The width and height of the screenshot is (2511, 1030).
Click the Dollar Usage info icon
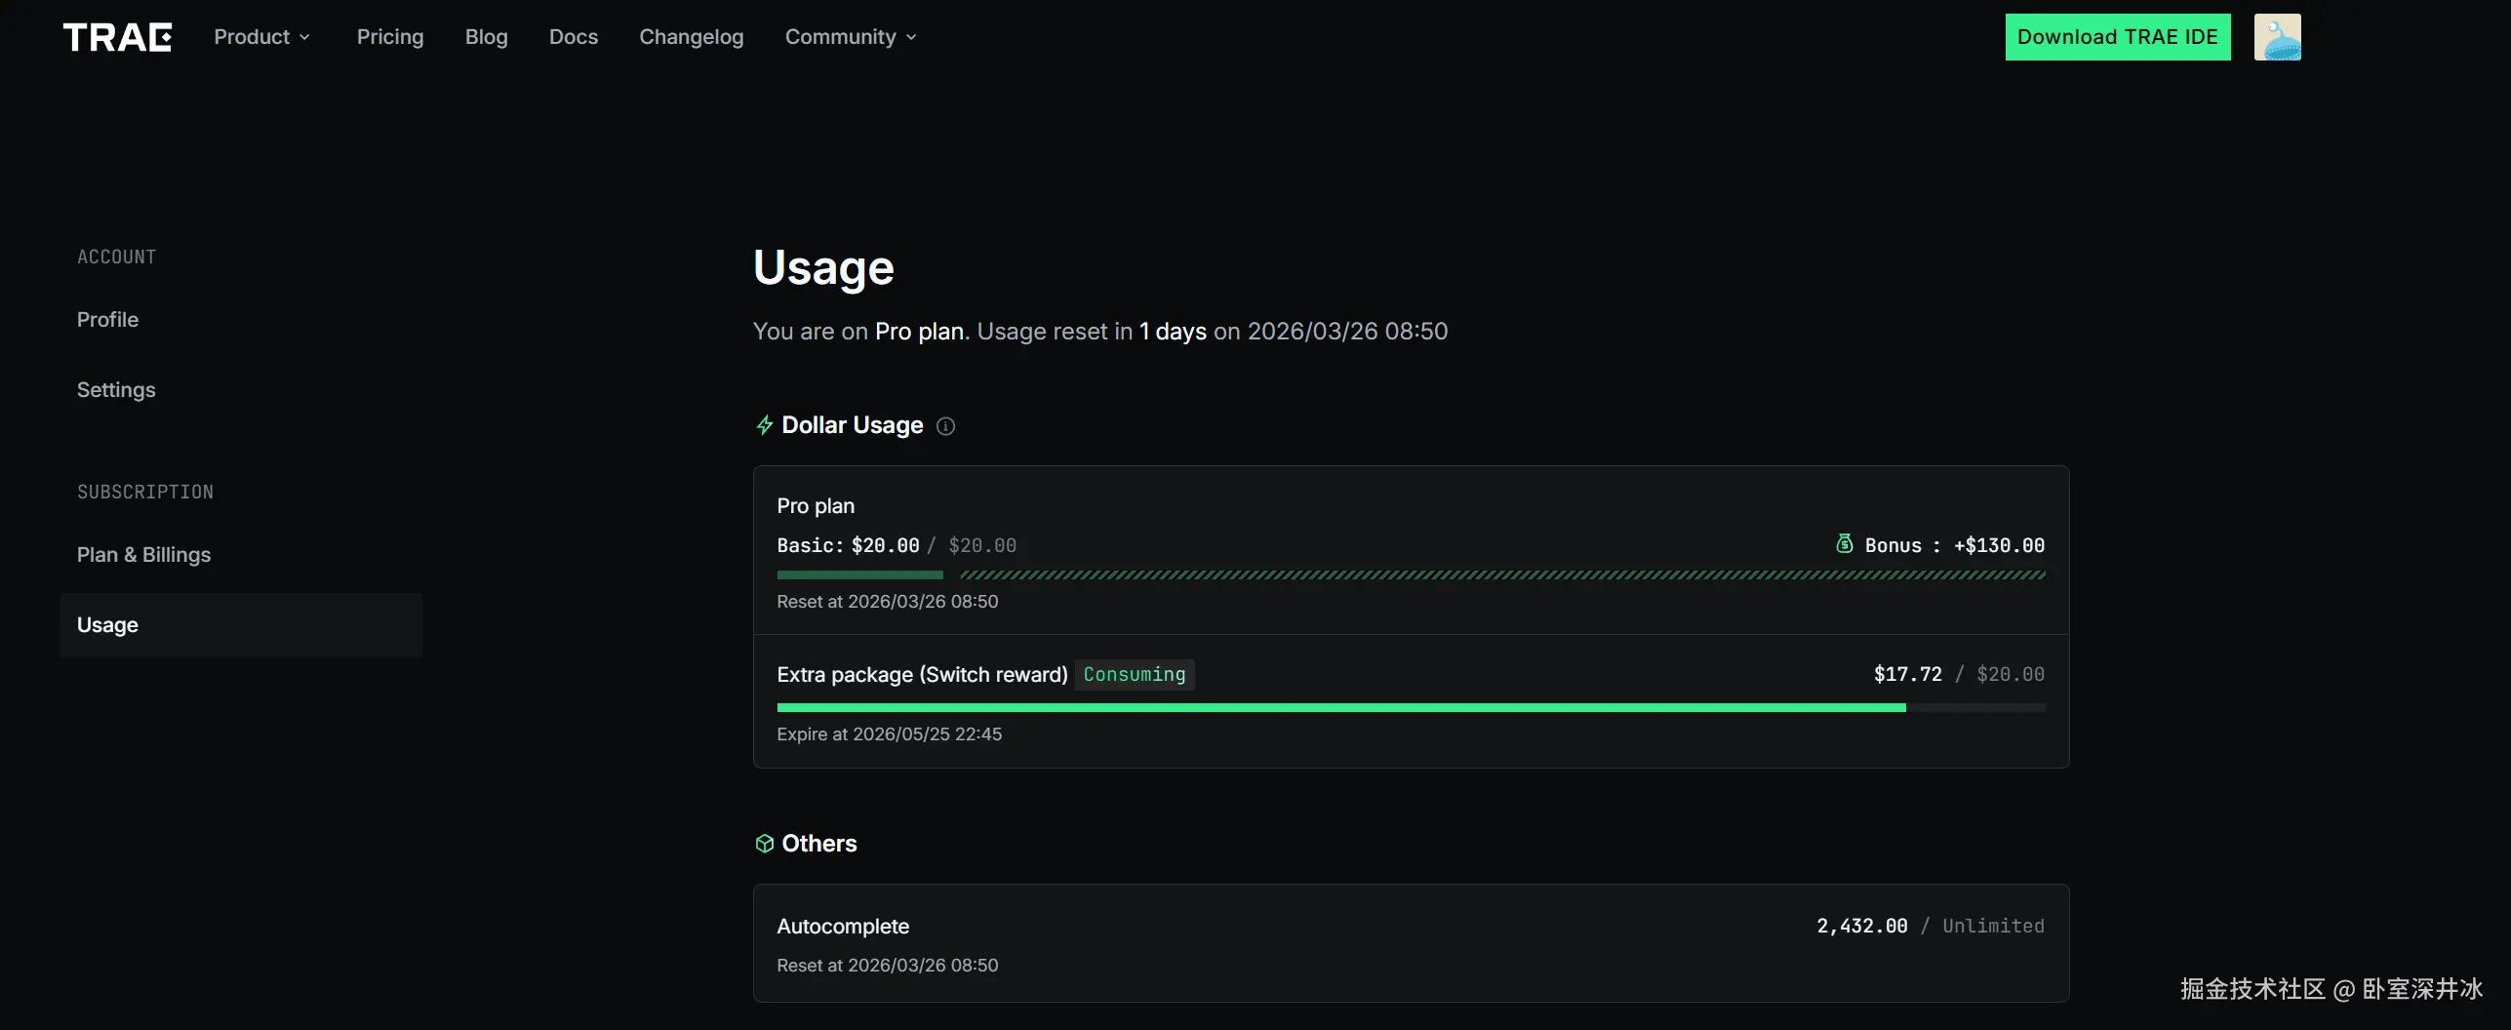click(945, 426)
